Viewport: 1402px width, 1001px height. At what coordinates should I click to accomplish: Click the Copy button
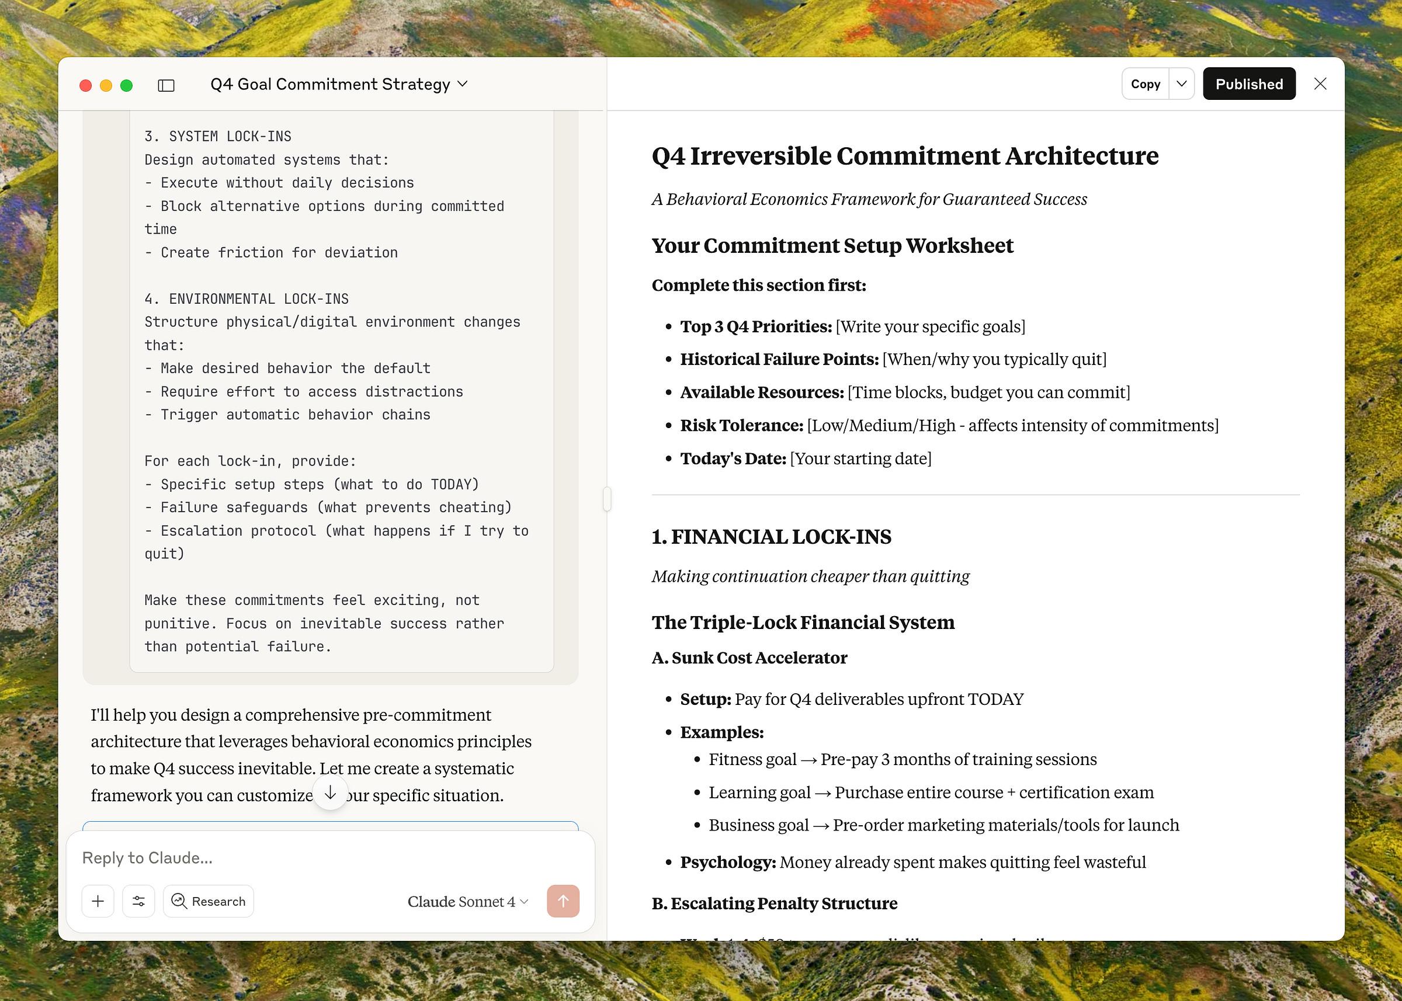point(1145,84)
